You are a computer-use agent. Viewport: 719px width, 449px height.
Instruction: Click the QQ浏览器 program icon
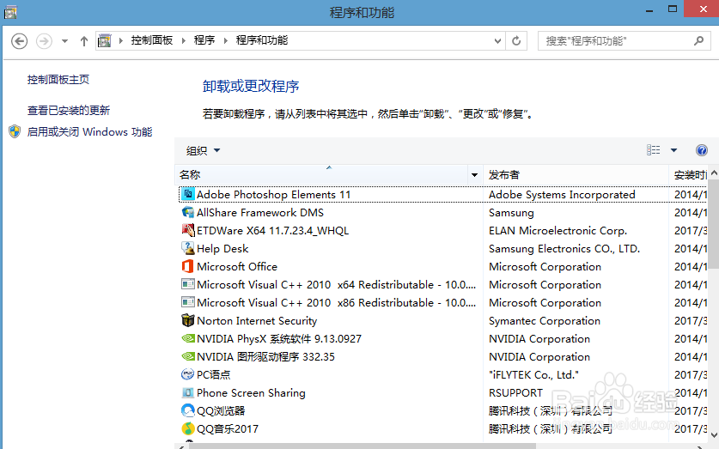pyautogui.click(x=188, y=411)
